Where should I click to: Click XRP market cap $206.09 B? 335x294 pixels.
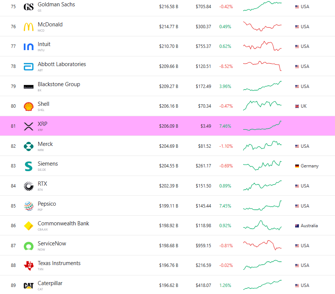[168, 126]
